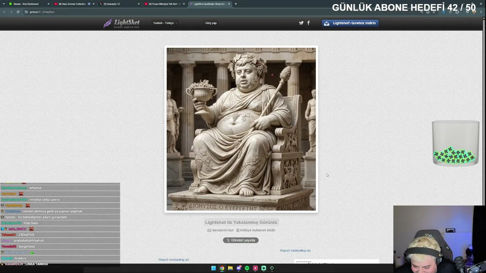Close the Yunan Mitolojisi tab

[184, 4]
